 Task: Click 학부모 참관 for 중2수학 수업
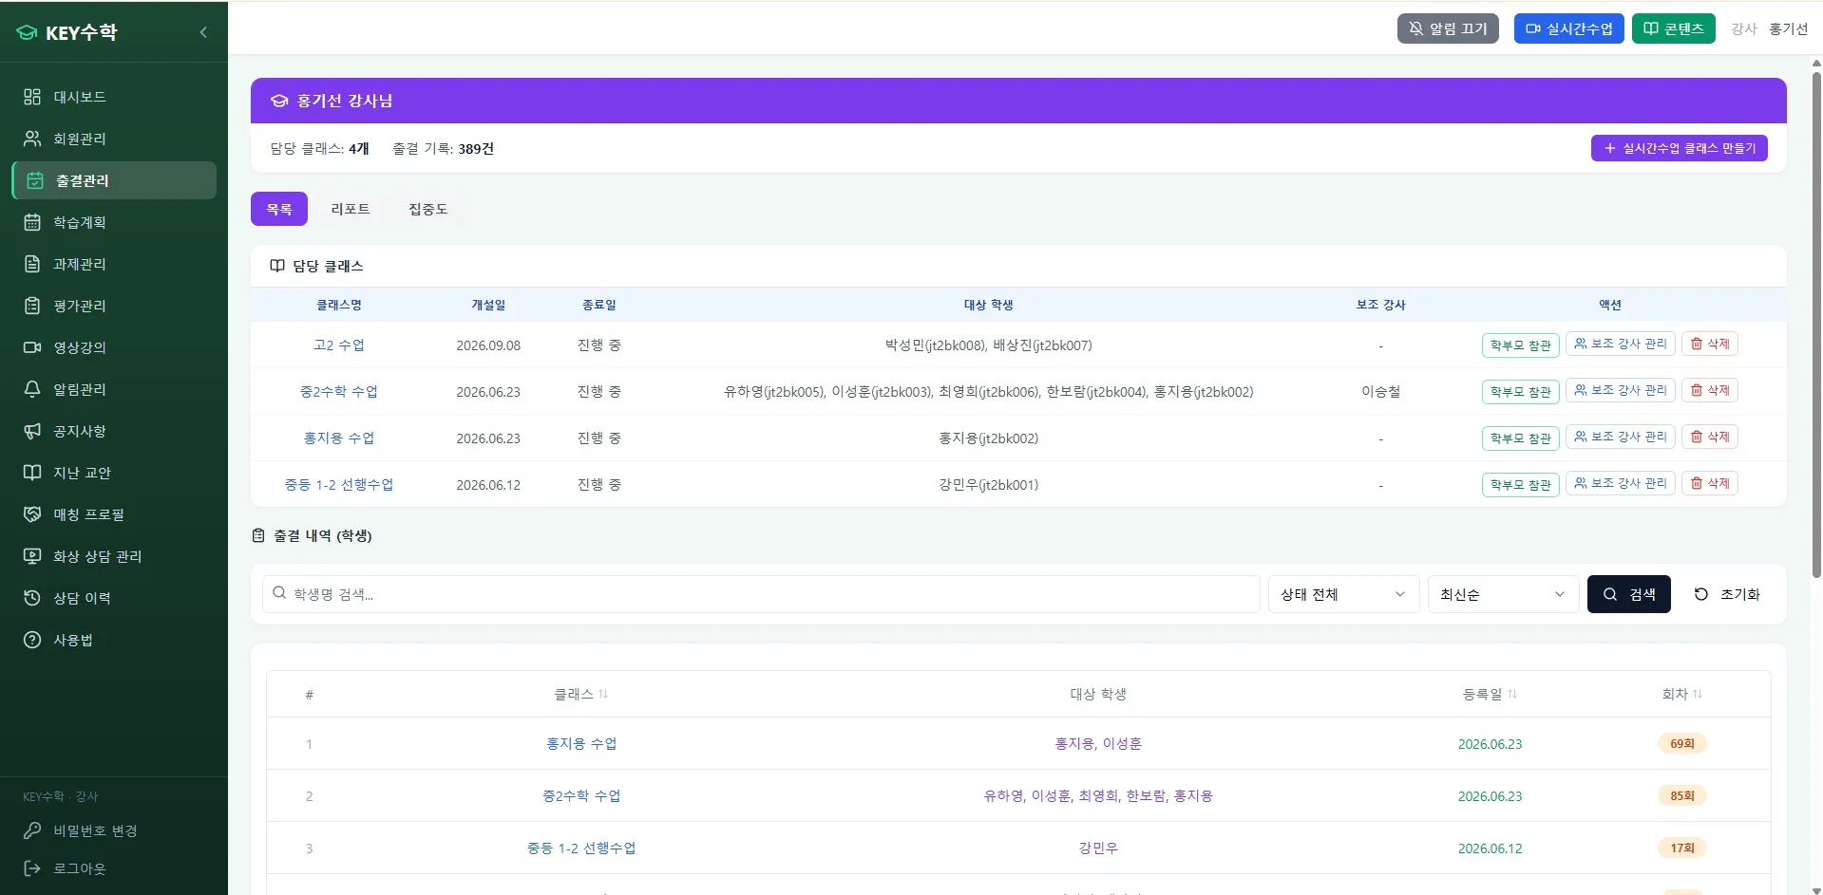pos(1520,392)
